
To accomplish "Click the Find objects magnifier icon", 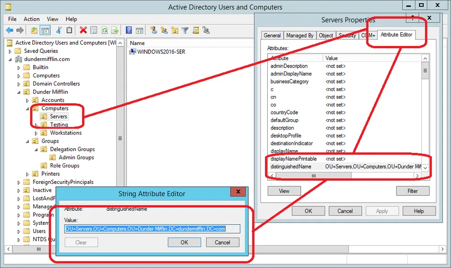I will [195, 30].
